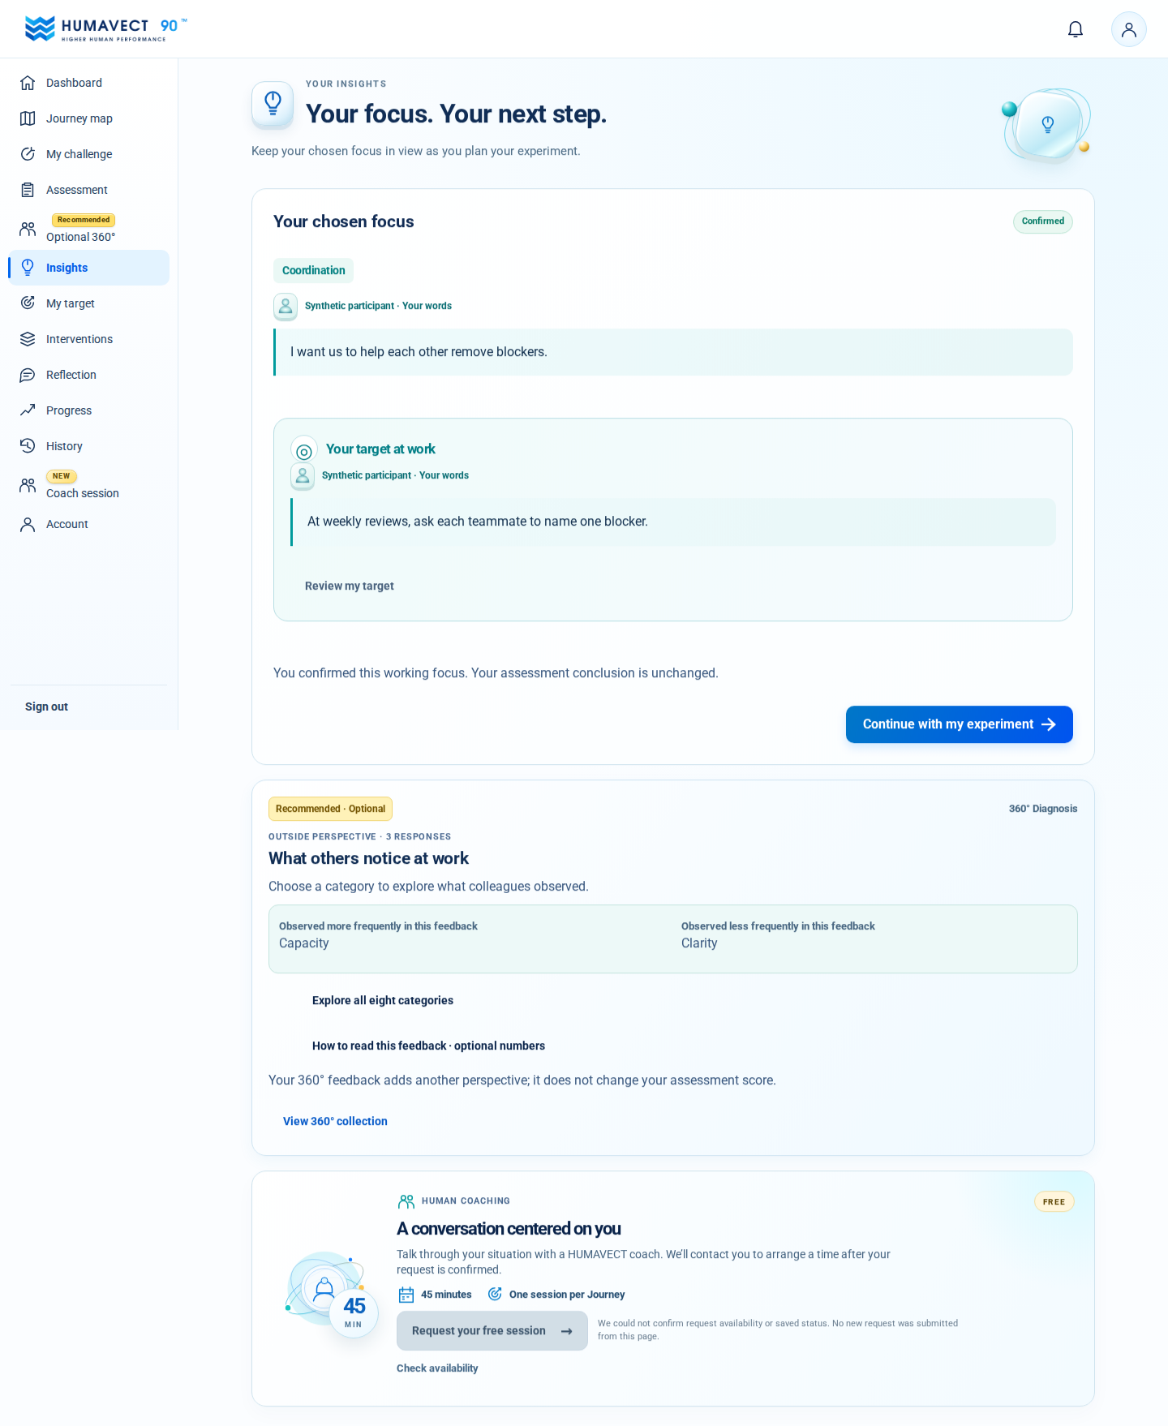Click Sign out in sidebar
The height and width of the screenshot is (1426, 1168).
[46, 707]
